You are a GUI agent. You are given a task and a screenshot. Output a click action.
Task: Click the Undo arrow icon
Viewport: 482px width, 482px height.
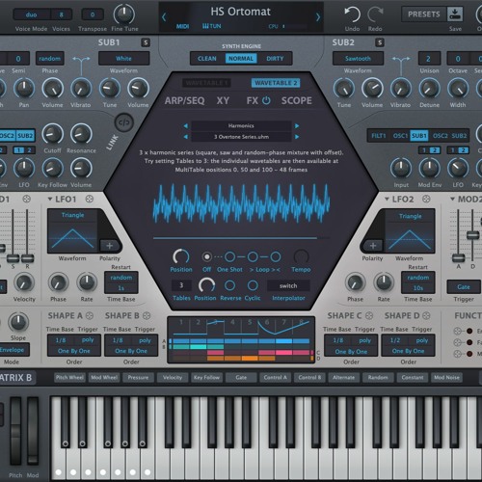click(352, 14)
